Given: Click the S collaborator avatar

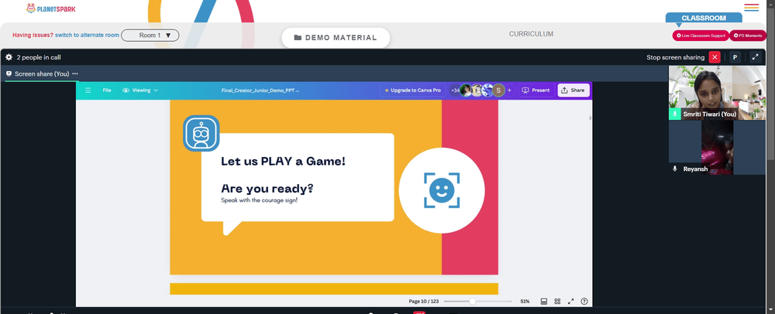Looking at the screenshot, I should pos(498,90).
